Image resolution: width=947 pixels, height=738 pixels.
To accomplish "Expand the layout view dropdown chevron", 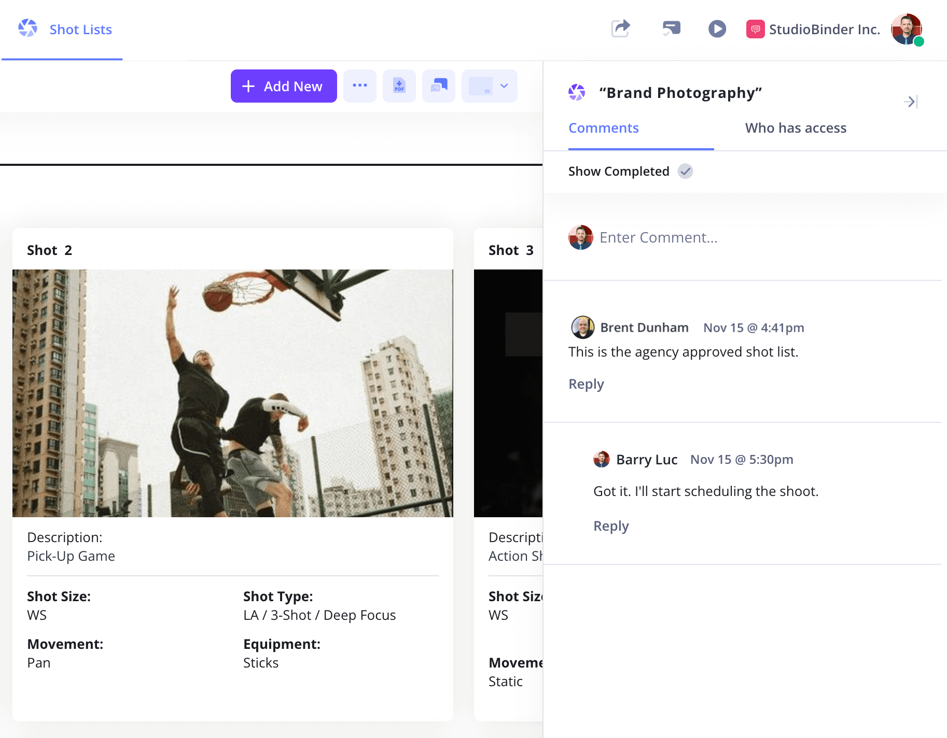I will point(504,86).
